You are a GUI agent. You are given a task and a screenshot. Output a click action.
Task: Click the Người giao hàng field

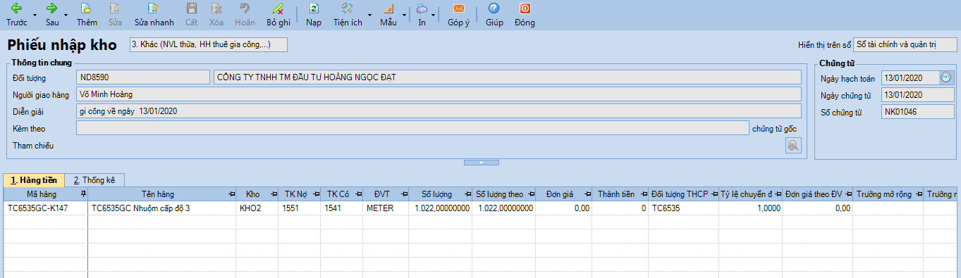439,94
